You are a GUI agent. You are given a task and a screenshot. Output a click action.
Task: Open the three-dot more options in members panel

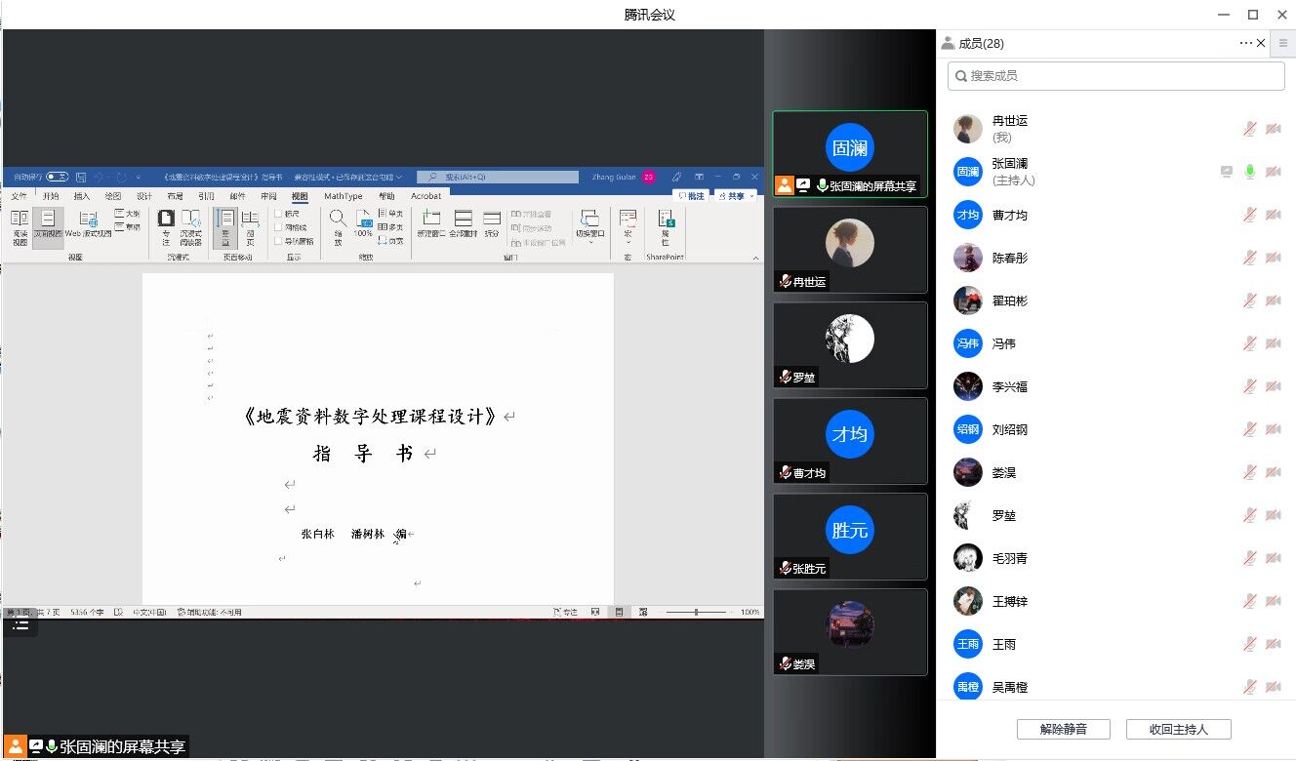[1245, 43]
